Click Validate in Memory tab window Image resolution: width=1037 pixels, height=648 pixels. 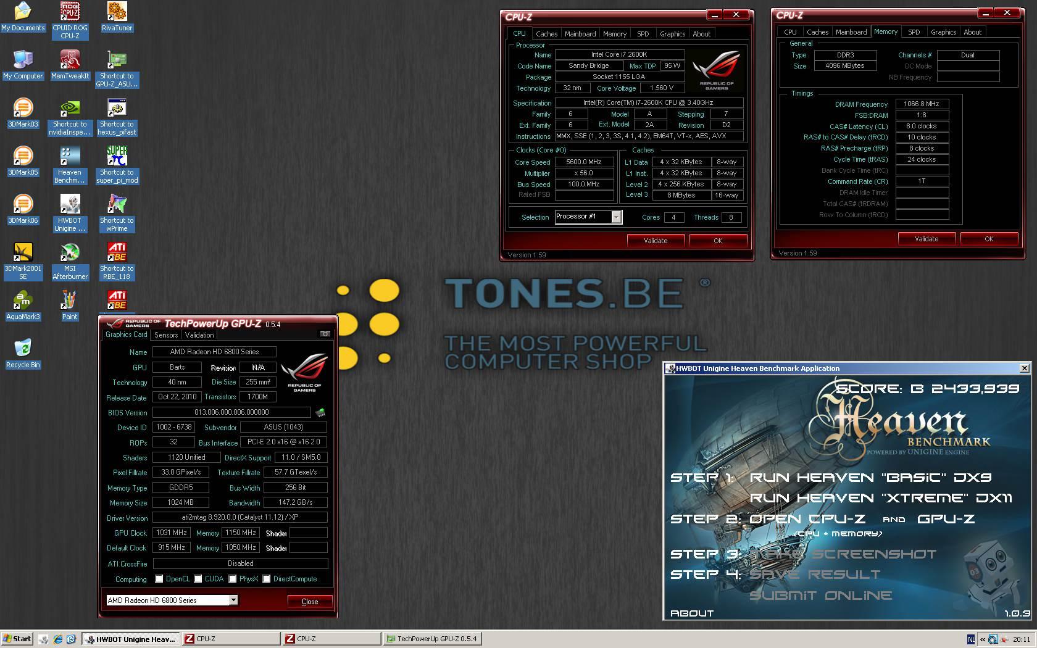tap(927, 239)
